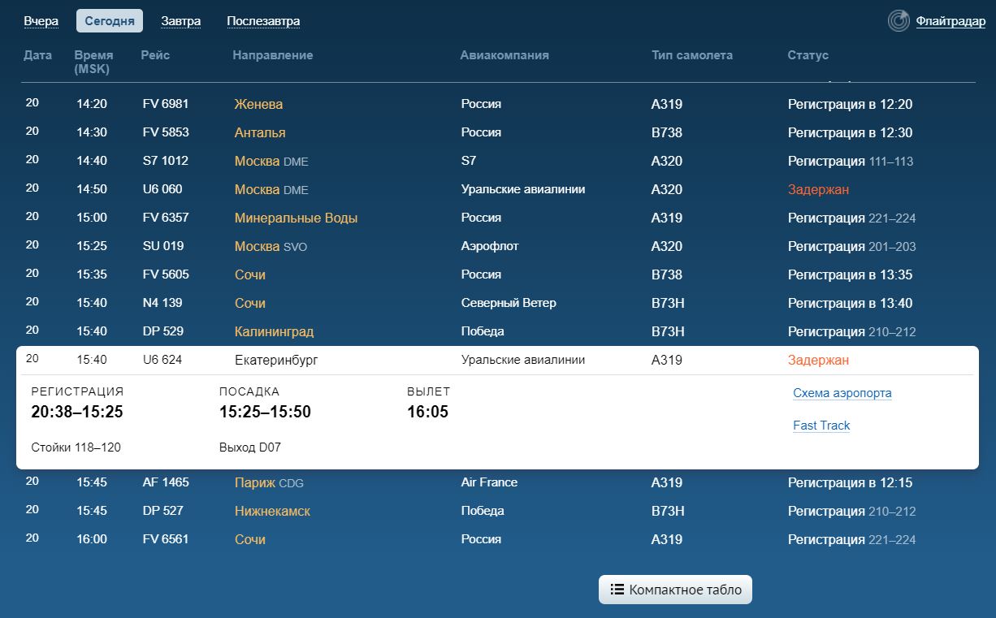This screenshot has width=996, height=618.
Task: Click the Время (MSK) column header
Action: 93,62
